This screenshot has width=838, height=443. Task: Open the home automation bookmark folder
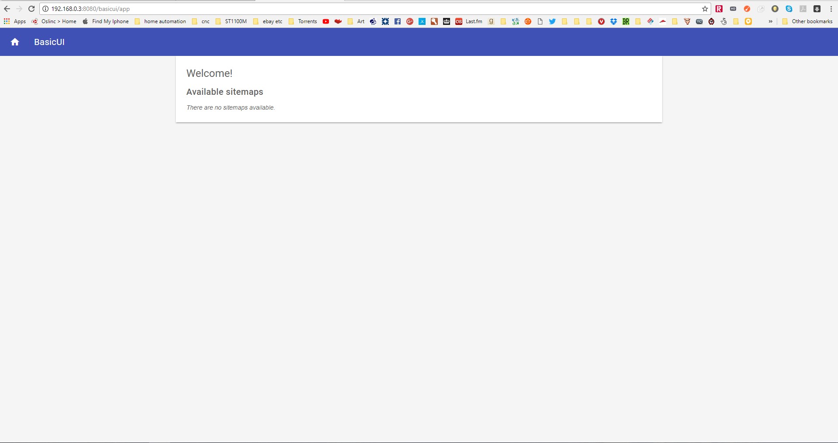pyautogui.click(x=160, y=21)
